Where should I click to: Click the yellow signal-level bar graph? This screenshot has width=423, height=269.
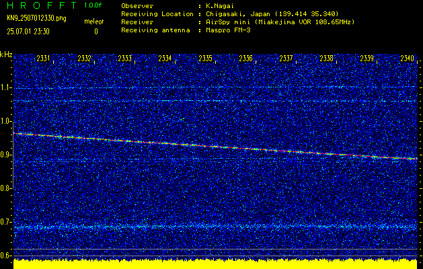(215, 264)
